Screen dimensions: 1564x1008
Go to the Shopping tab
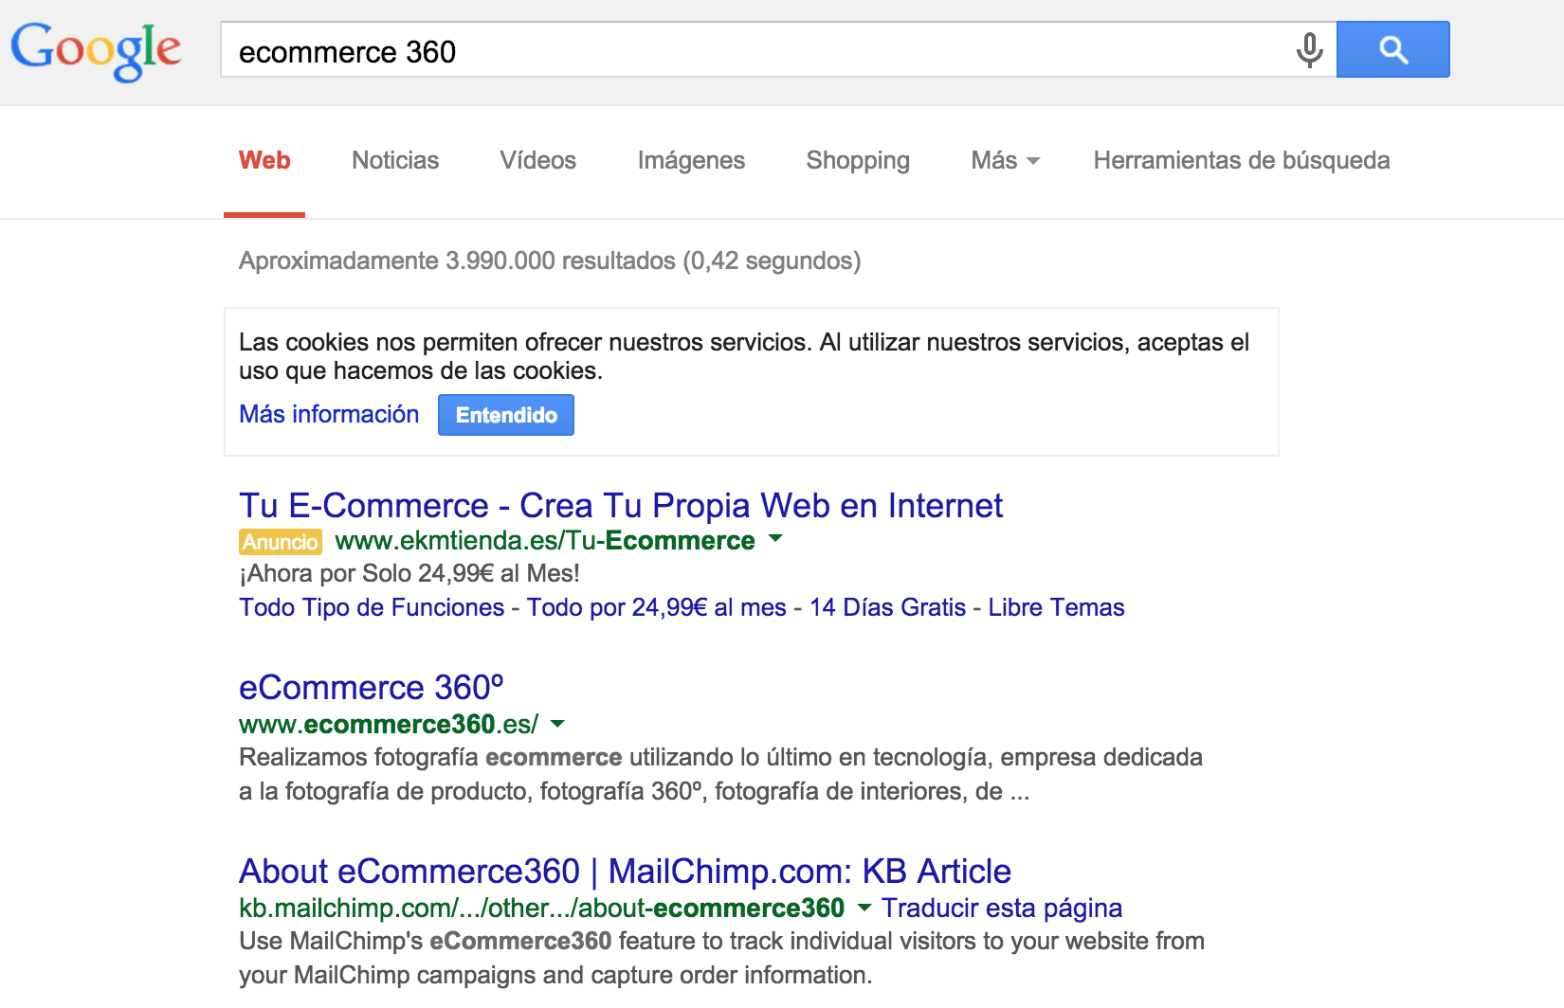tap(857, 161)
